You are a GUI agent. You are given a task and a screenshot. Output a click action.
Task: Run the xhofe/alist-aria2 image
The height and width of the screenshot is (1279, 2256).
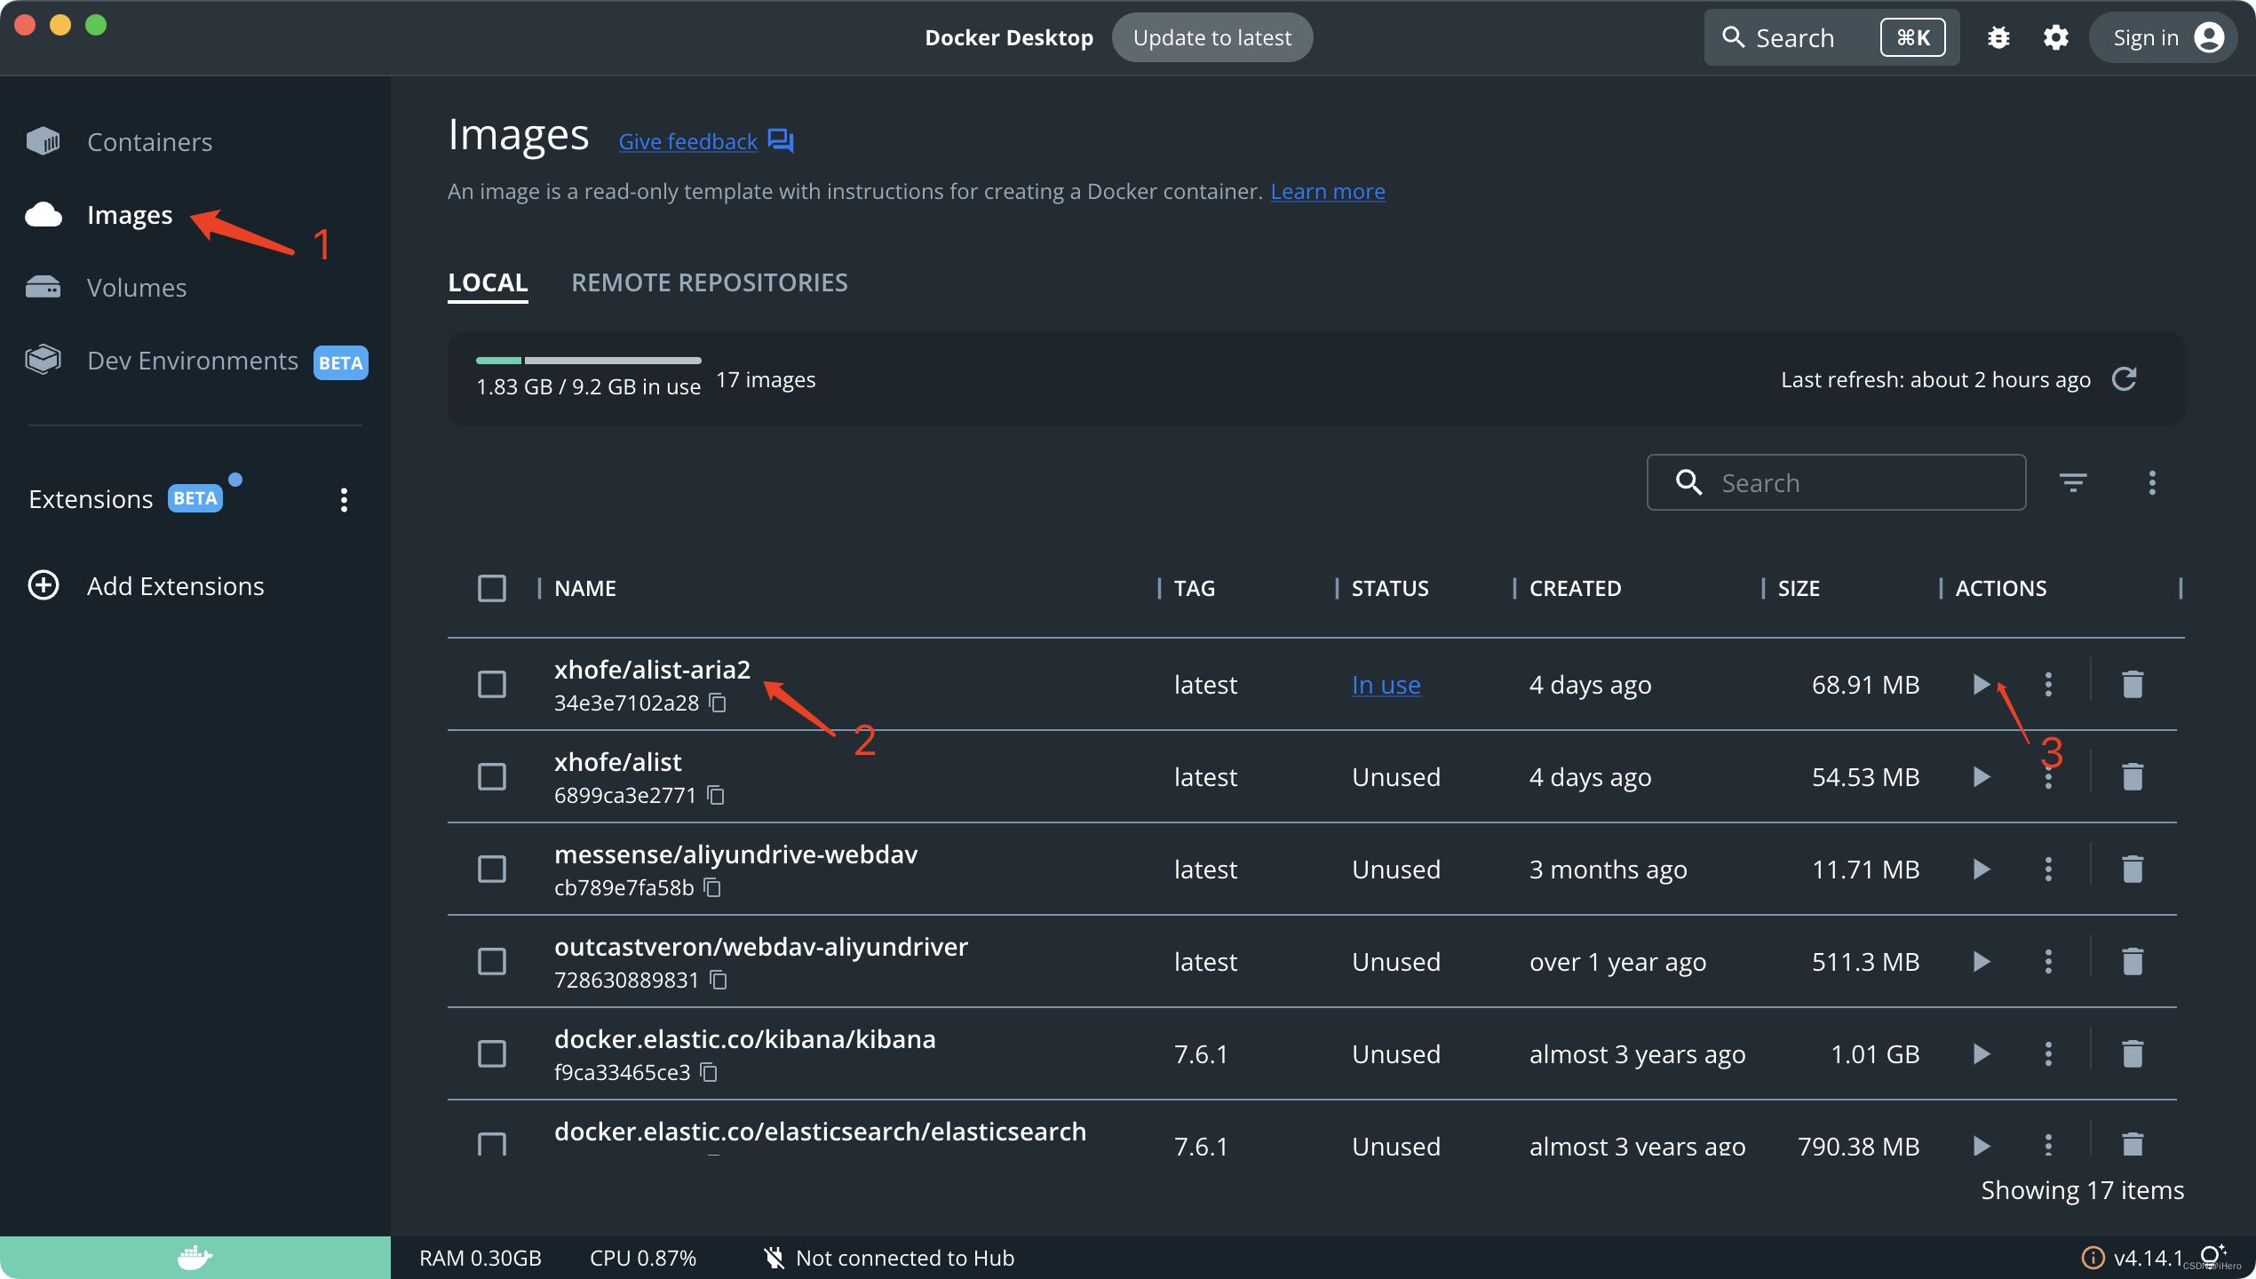click(1981, 684)
